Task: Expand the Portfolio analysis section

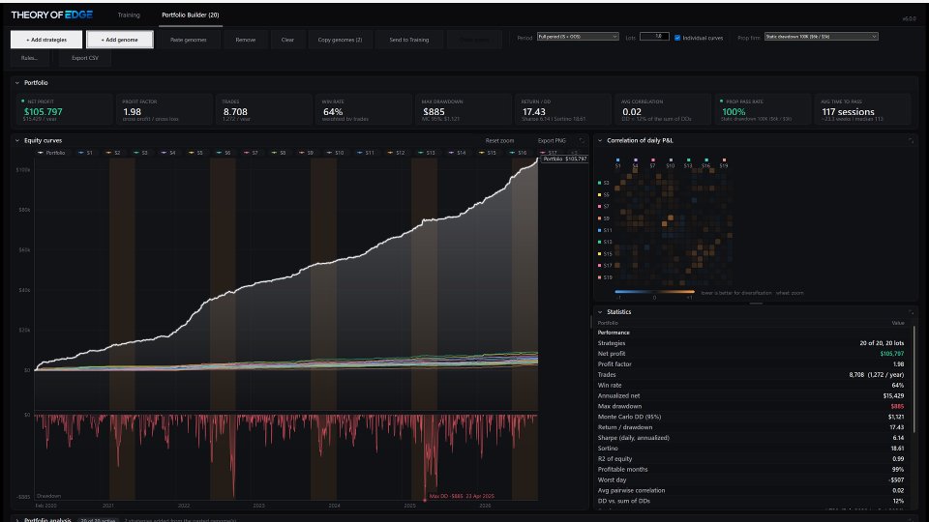Action: point(16,520)
